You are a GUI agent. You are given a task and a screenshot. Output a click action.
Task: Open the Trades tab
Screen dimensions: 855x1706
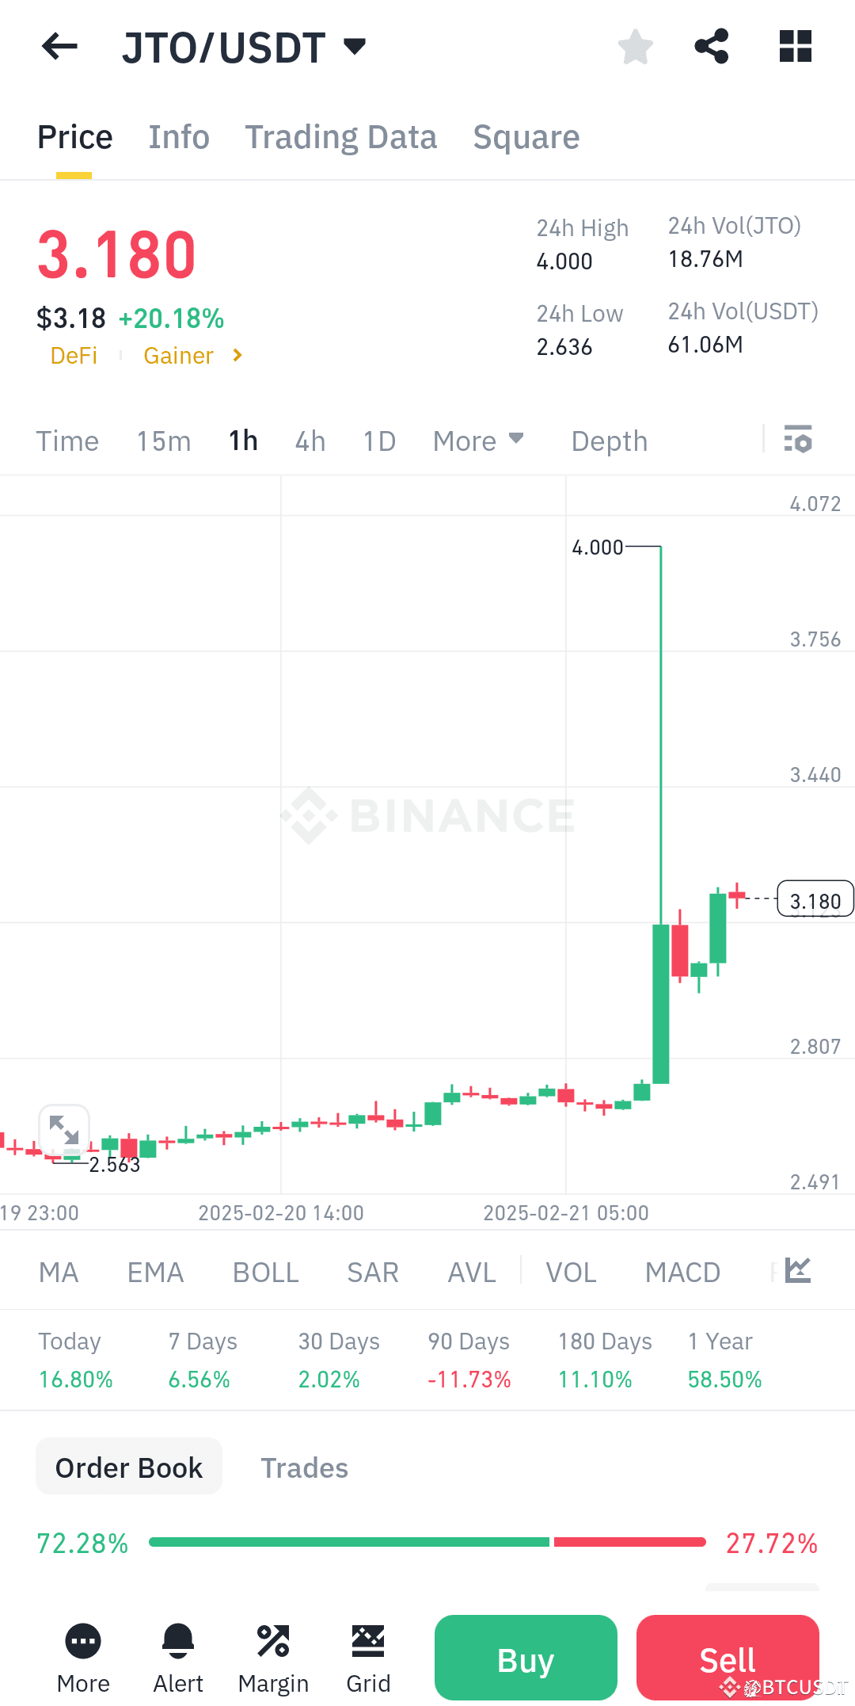pos(304,1467)
